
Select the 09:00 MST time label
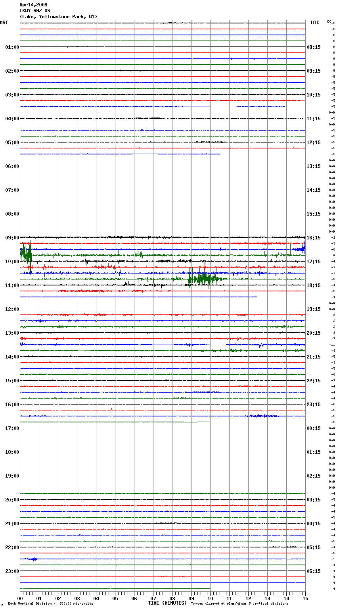point(12,238)
